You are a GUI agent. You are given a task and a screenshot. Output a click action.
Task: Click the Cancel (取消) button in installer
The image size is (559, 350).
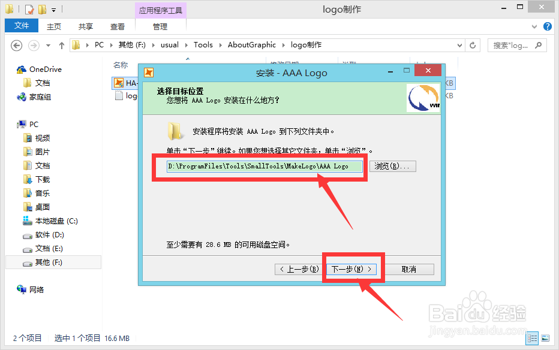click(x=409, y=269)
